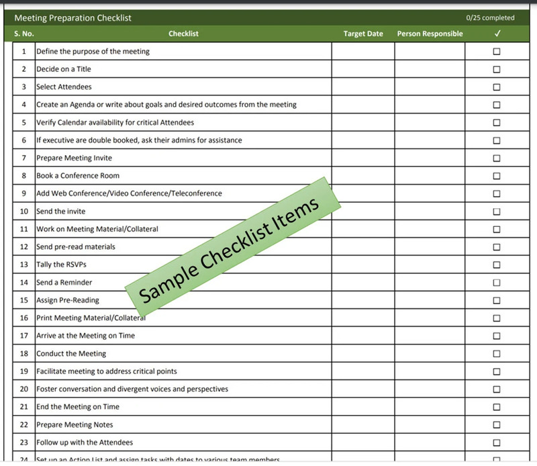Toggle the Book a Conference Room checkbox

[496, 176]
